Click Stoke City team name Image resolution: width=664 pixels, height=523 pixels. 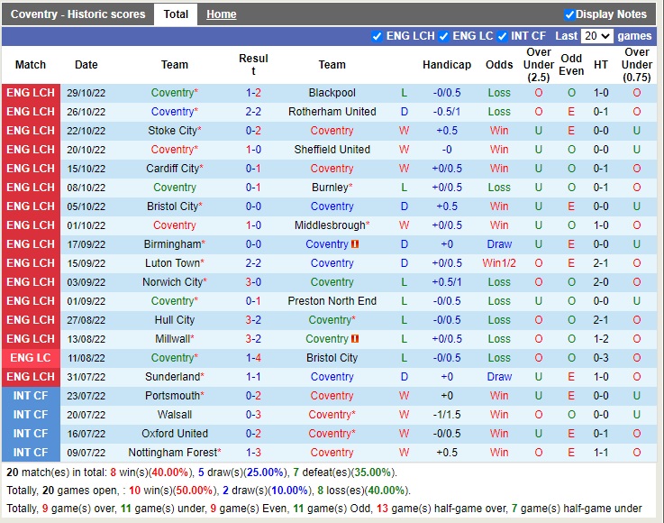[175, 131]
